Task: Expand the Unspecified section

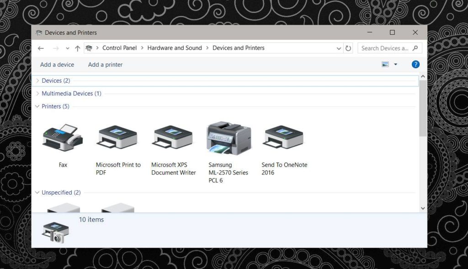Action: point(37,192)
